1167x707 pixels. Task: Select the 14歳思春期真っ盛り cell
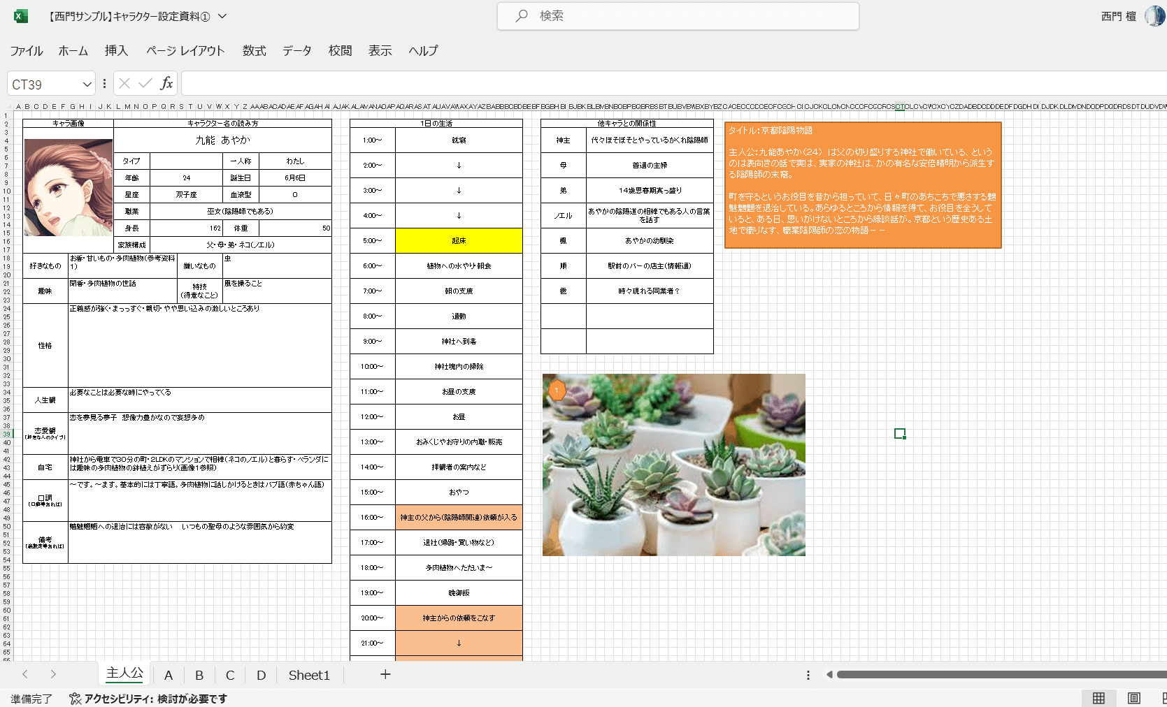tap(650, 190)
